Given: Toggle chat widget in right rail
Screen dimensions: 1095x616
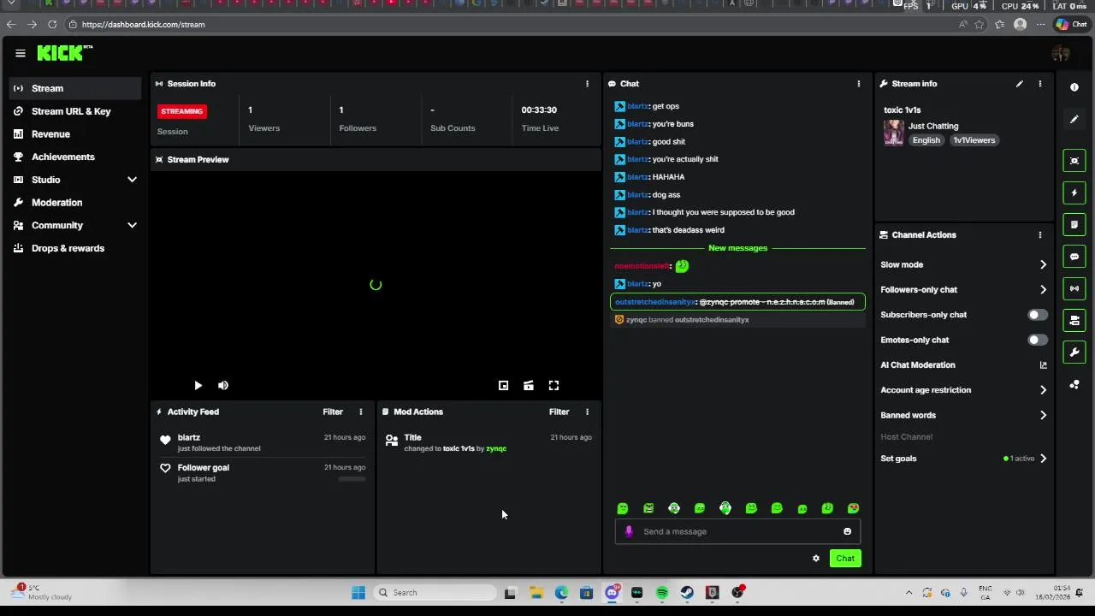Looking at the screenshot, I should tap(1074, 257).
